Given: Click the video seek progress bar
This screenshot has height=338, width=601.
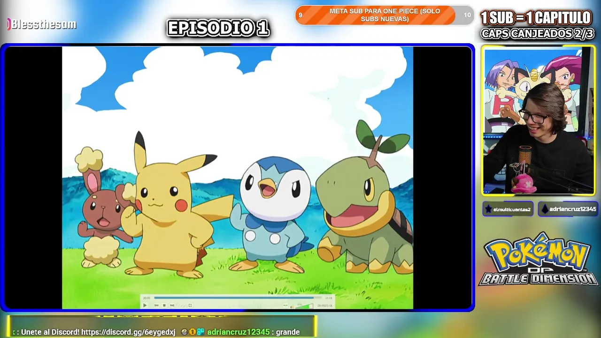Looking at the screenshot, I should (238, 298).
